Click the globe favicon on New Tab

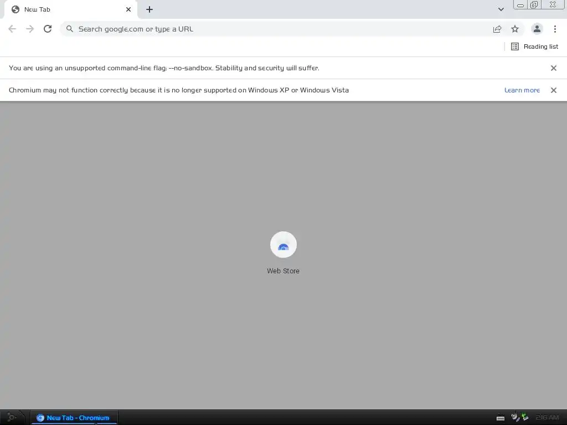click(16, 9)
